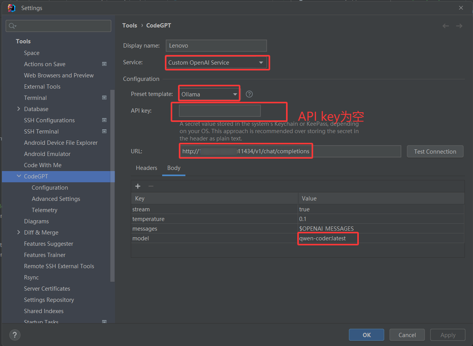Click the Apply button
Screen dimensions: 473x346
point(448,335)
